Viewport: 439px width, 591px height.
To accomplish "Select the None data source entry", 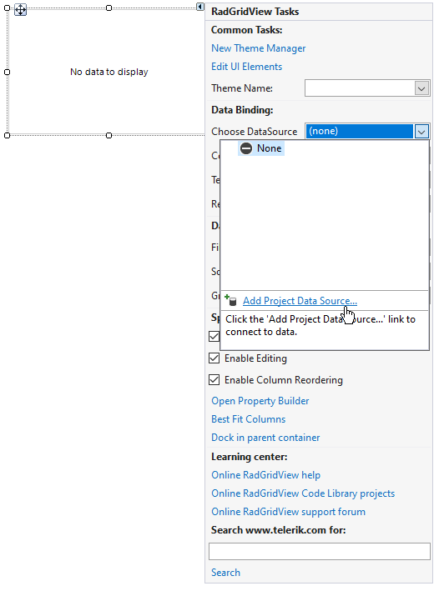I will pyautogui.click(x=261, y=148).
